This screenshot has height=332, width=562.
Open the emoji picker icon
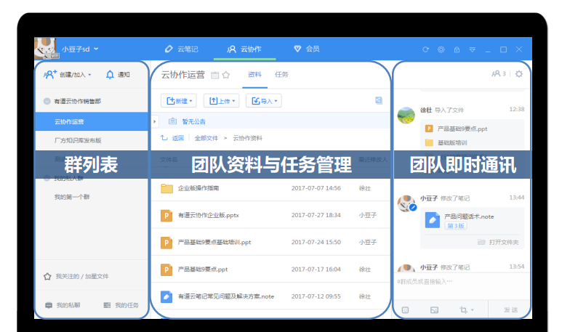406,309
